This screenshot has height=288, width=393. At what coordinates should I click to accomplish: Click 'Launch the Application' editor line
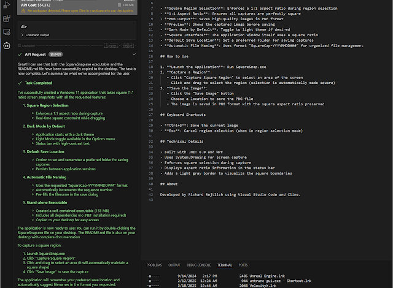pyautogui.click(x=213, y=67)
